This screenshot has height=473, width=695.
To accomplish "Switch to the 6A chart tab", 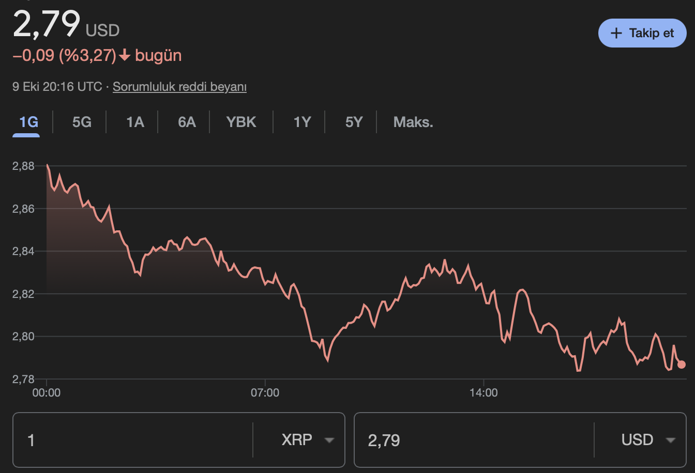I will (x=187, y=122).
